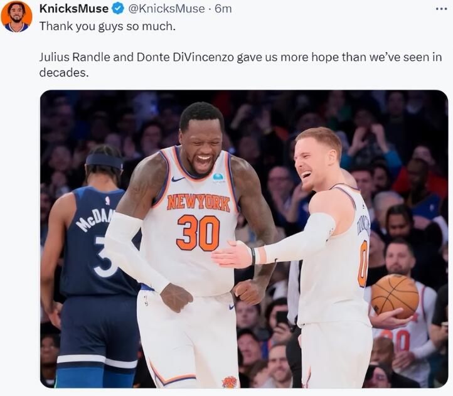
Task: Click the word "decades." in the tweet
Action: click(64, 73)
